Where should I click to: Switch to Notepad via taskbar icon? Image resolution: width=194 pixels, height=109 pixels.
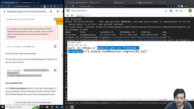pyautogui.click(x=72, y=107)
